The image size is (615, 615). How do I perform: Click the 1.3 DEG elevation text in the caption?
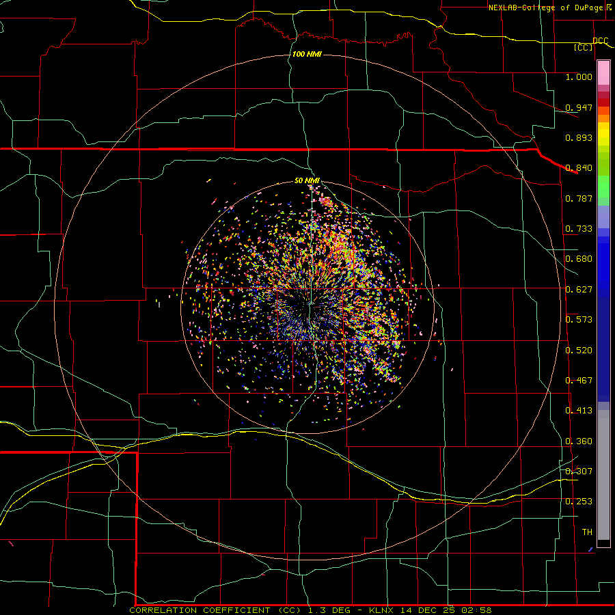(x=328, y=610)
